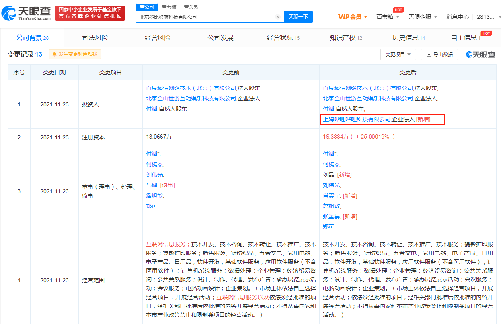501x324 pixels.
Task: Switch to the 查关系 search tab
Action: click(x=191, y=7)
